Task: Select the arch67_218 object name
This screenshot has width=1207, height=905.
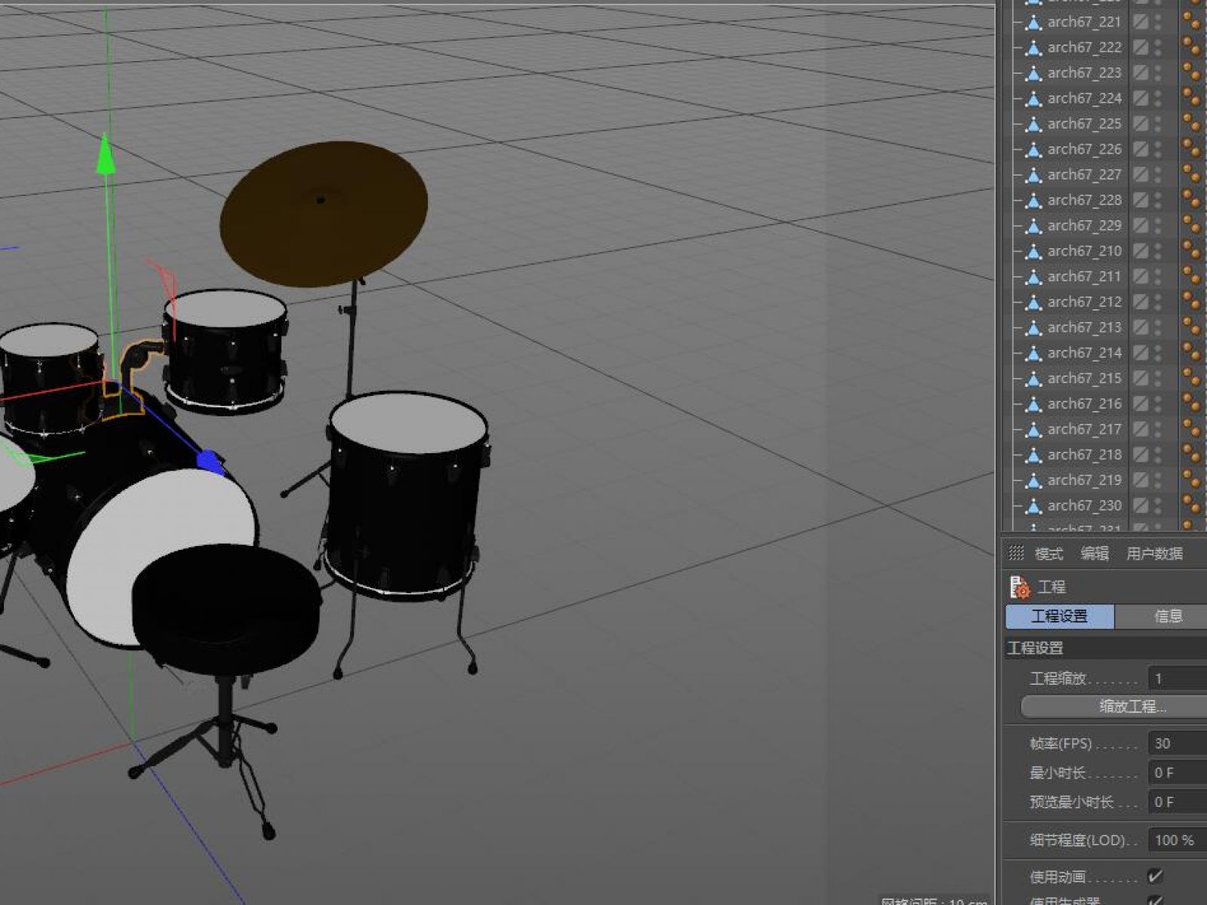Action: tap(1084, 455)
